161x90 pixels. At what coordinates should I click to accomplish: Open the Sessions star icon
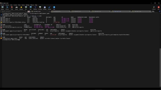(x=21, y=8)
